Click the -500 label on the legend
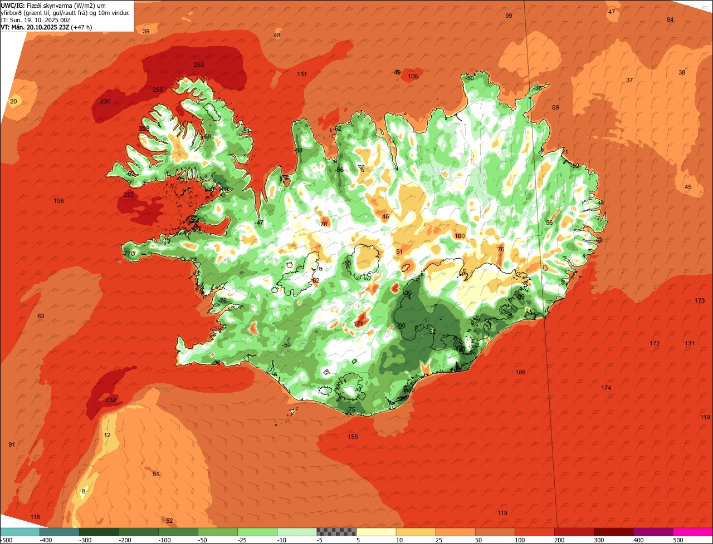 pyautogui.click(x=6, y=540)
